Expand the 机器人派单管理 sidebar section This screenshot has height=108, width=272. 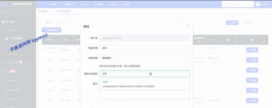point(18,90)
